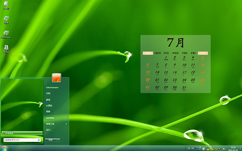
Task: Open 运行... in the Start menu
Action: pyautogui.click(x=49, y=130)
